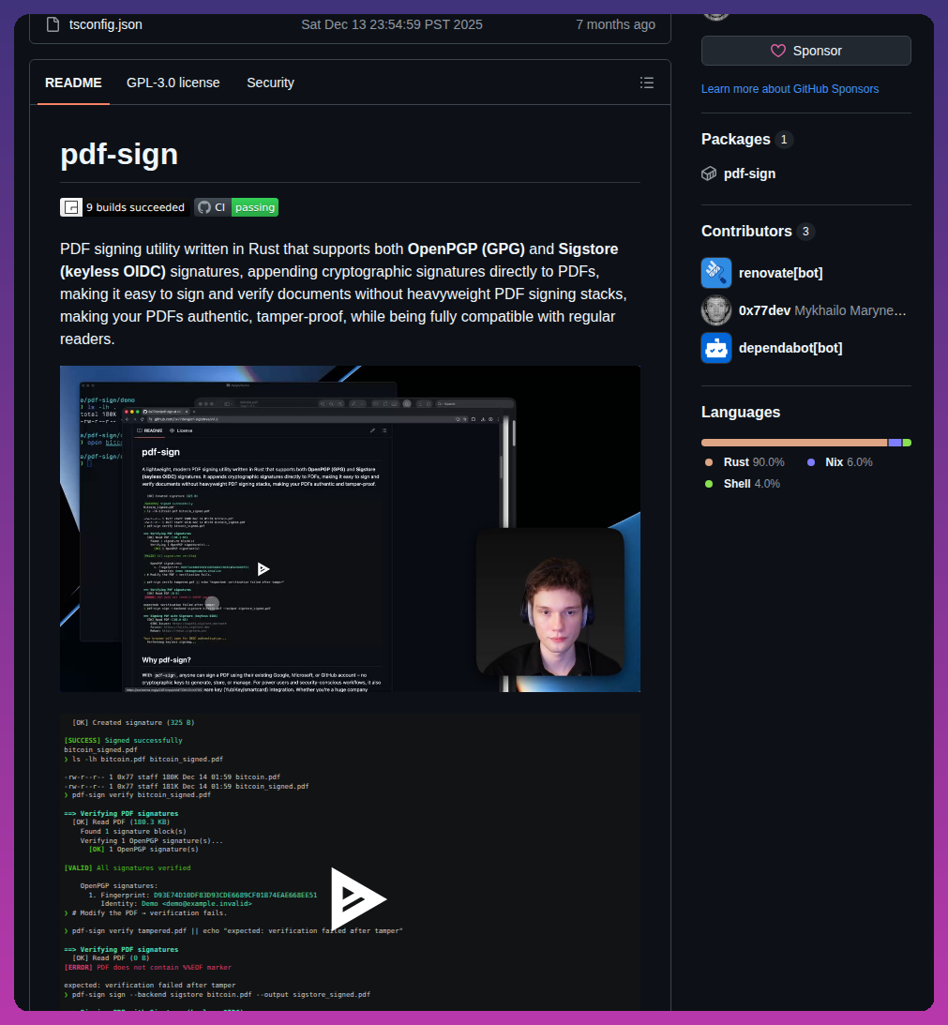Click the '7 months ago' timestamp

click(615, 24)
